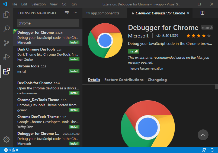The width and height of the screenshot is (218, 153).
Task: Install chrome tools by mshzj
Action: pos(74,71)
